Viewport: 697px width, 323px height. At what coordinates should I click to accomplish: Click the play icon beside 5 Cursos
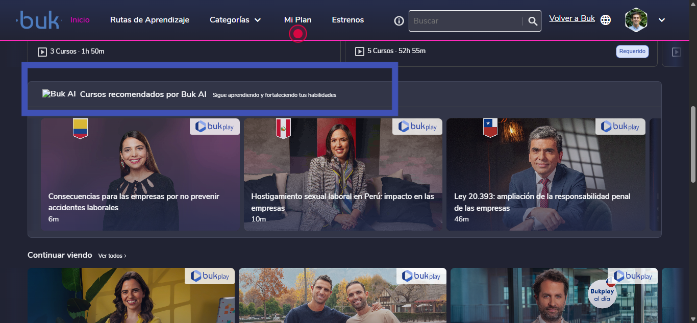[360, 51]
